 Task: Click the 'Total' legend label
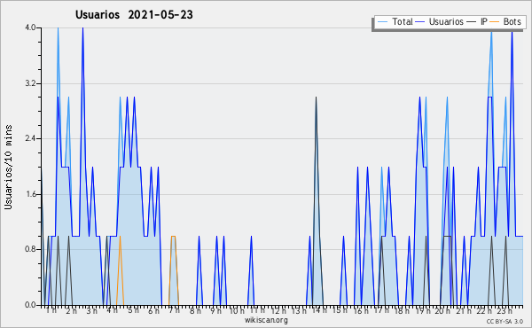click(x=403, y=21)
